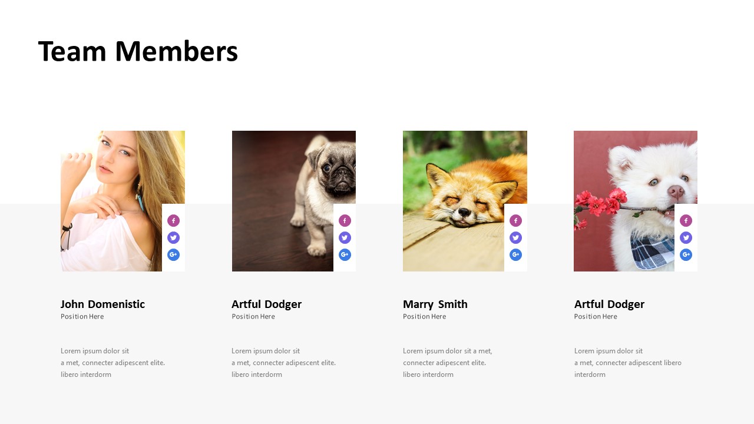Screen dimensions: 754x424
Task: Click Facebook icon beside white puppy photo
Action: (x=686, y=221)
